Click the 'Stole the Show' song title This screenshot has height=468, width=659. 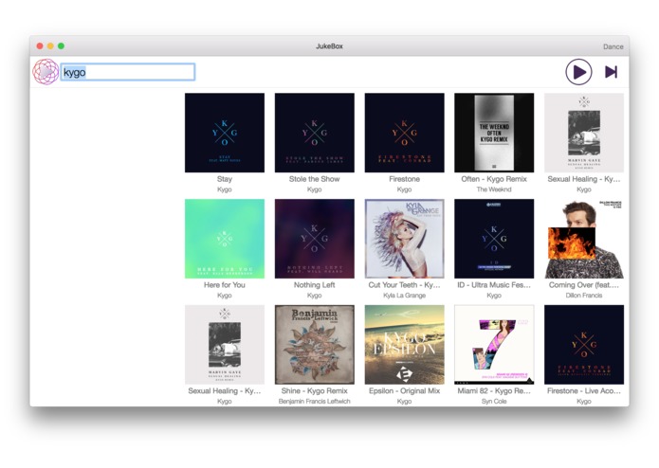click(x=315, y=179)
